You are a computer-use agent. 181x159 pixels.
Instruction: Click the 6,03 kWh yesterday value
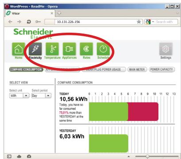click(72, 136)
